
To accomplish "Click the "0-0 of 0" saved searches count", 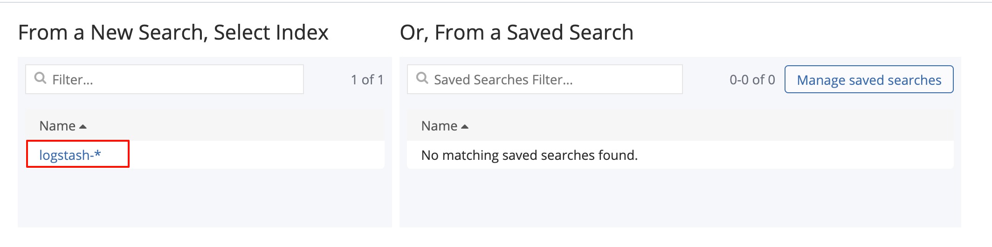I will pyautogui.click(x=752, y=80).
